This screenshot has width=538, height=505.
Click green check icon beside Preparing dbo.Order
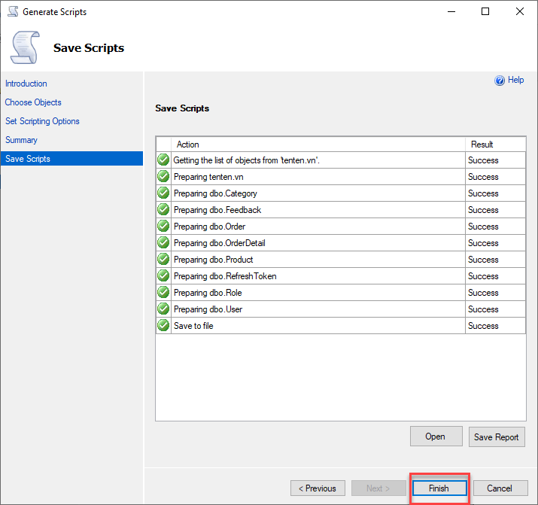[x=163, y=226]
